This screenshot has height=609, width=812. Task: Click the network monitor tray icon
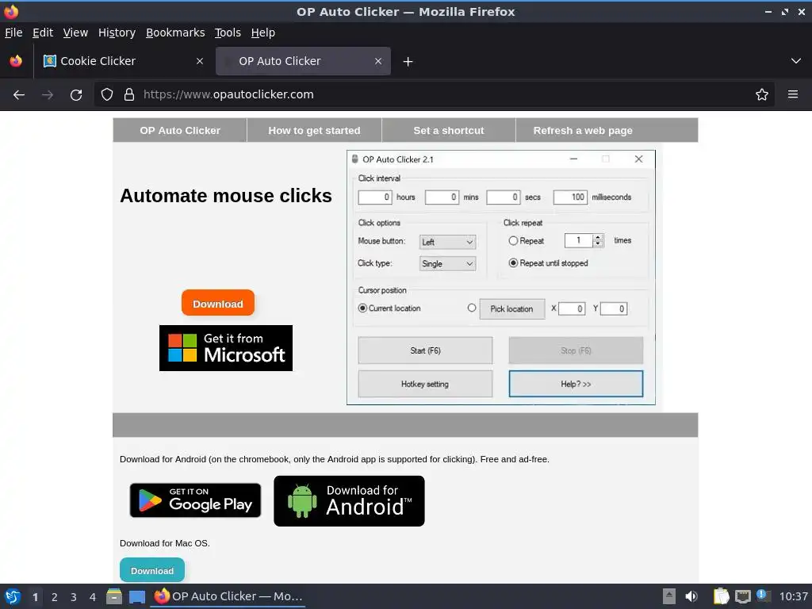(742, 596)
